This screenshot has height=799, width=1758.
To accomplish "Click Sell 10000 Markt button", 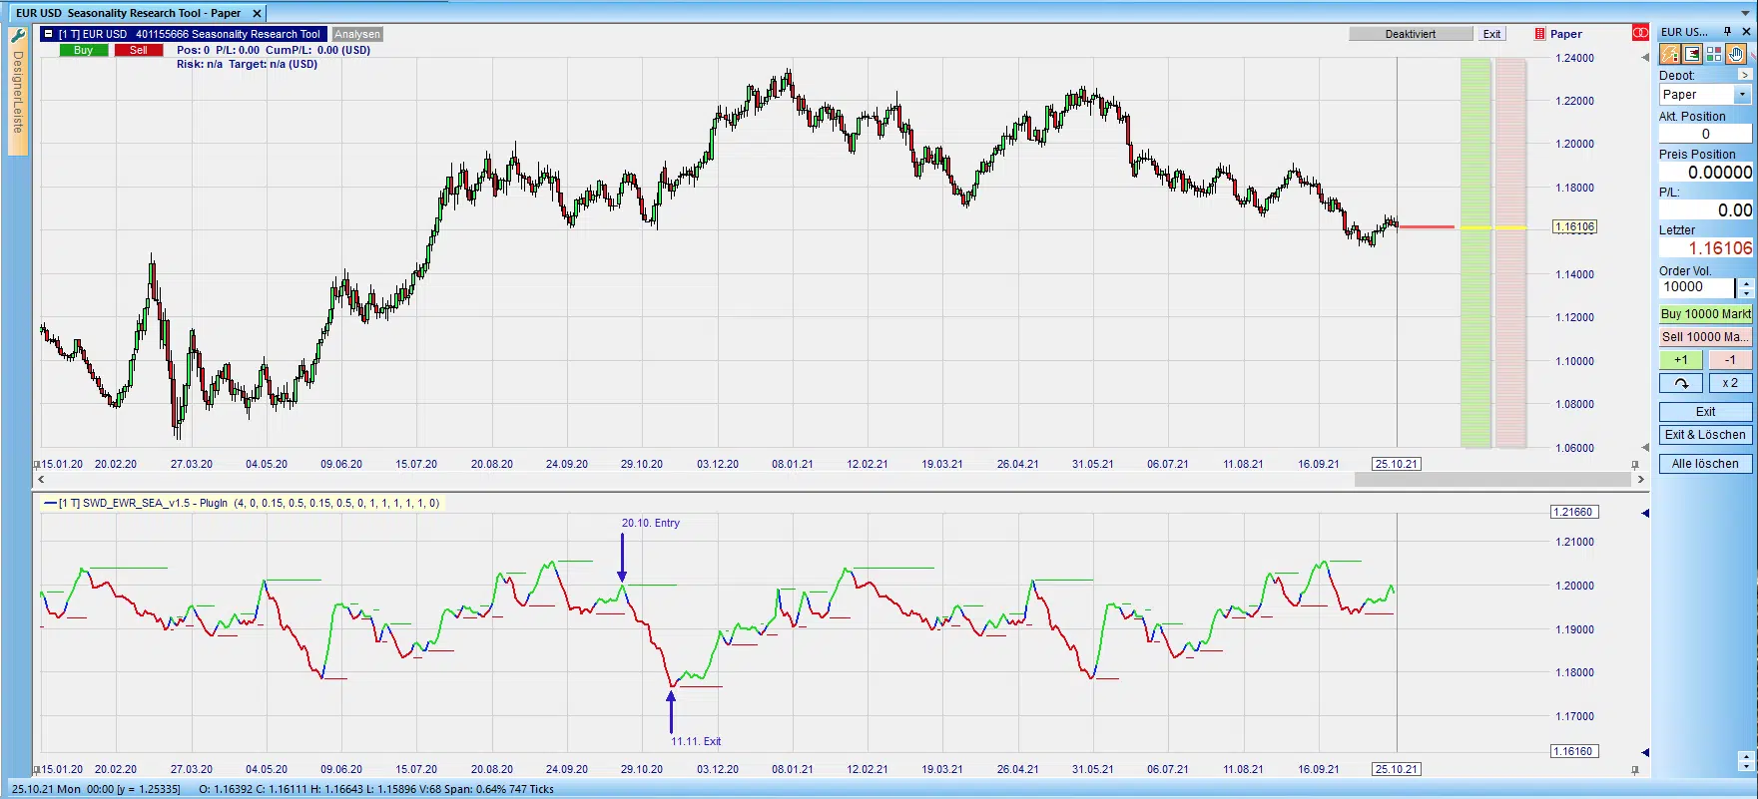I will pyautogui.click(x=1705, y=337).
